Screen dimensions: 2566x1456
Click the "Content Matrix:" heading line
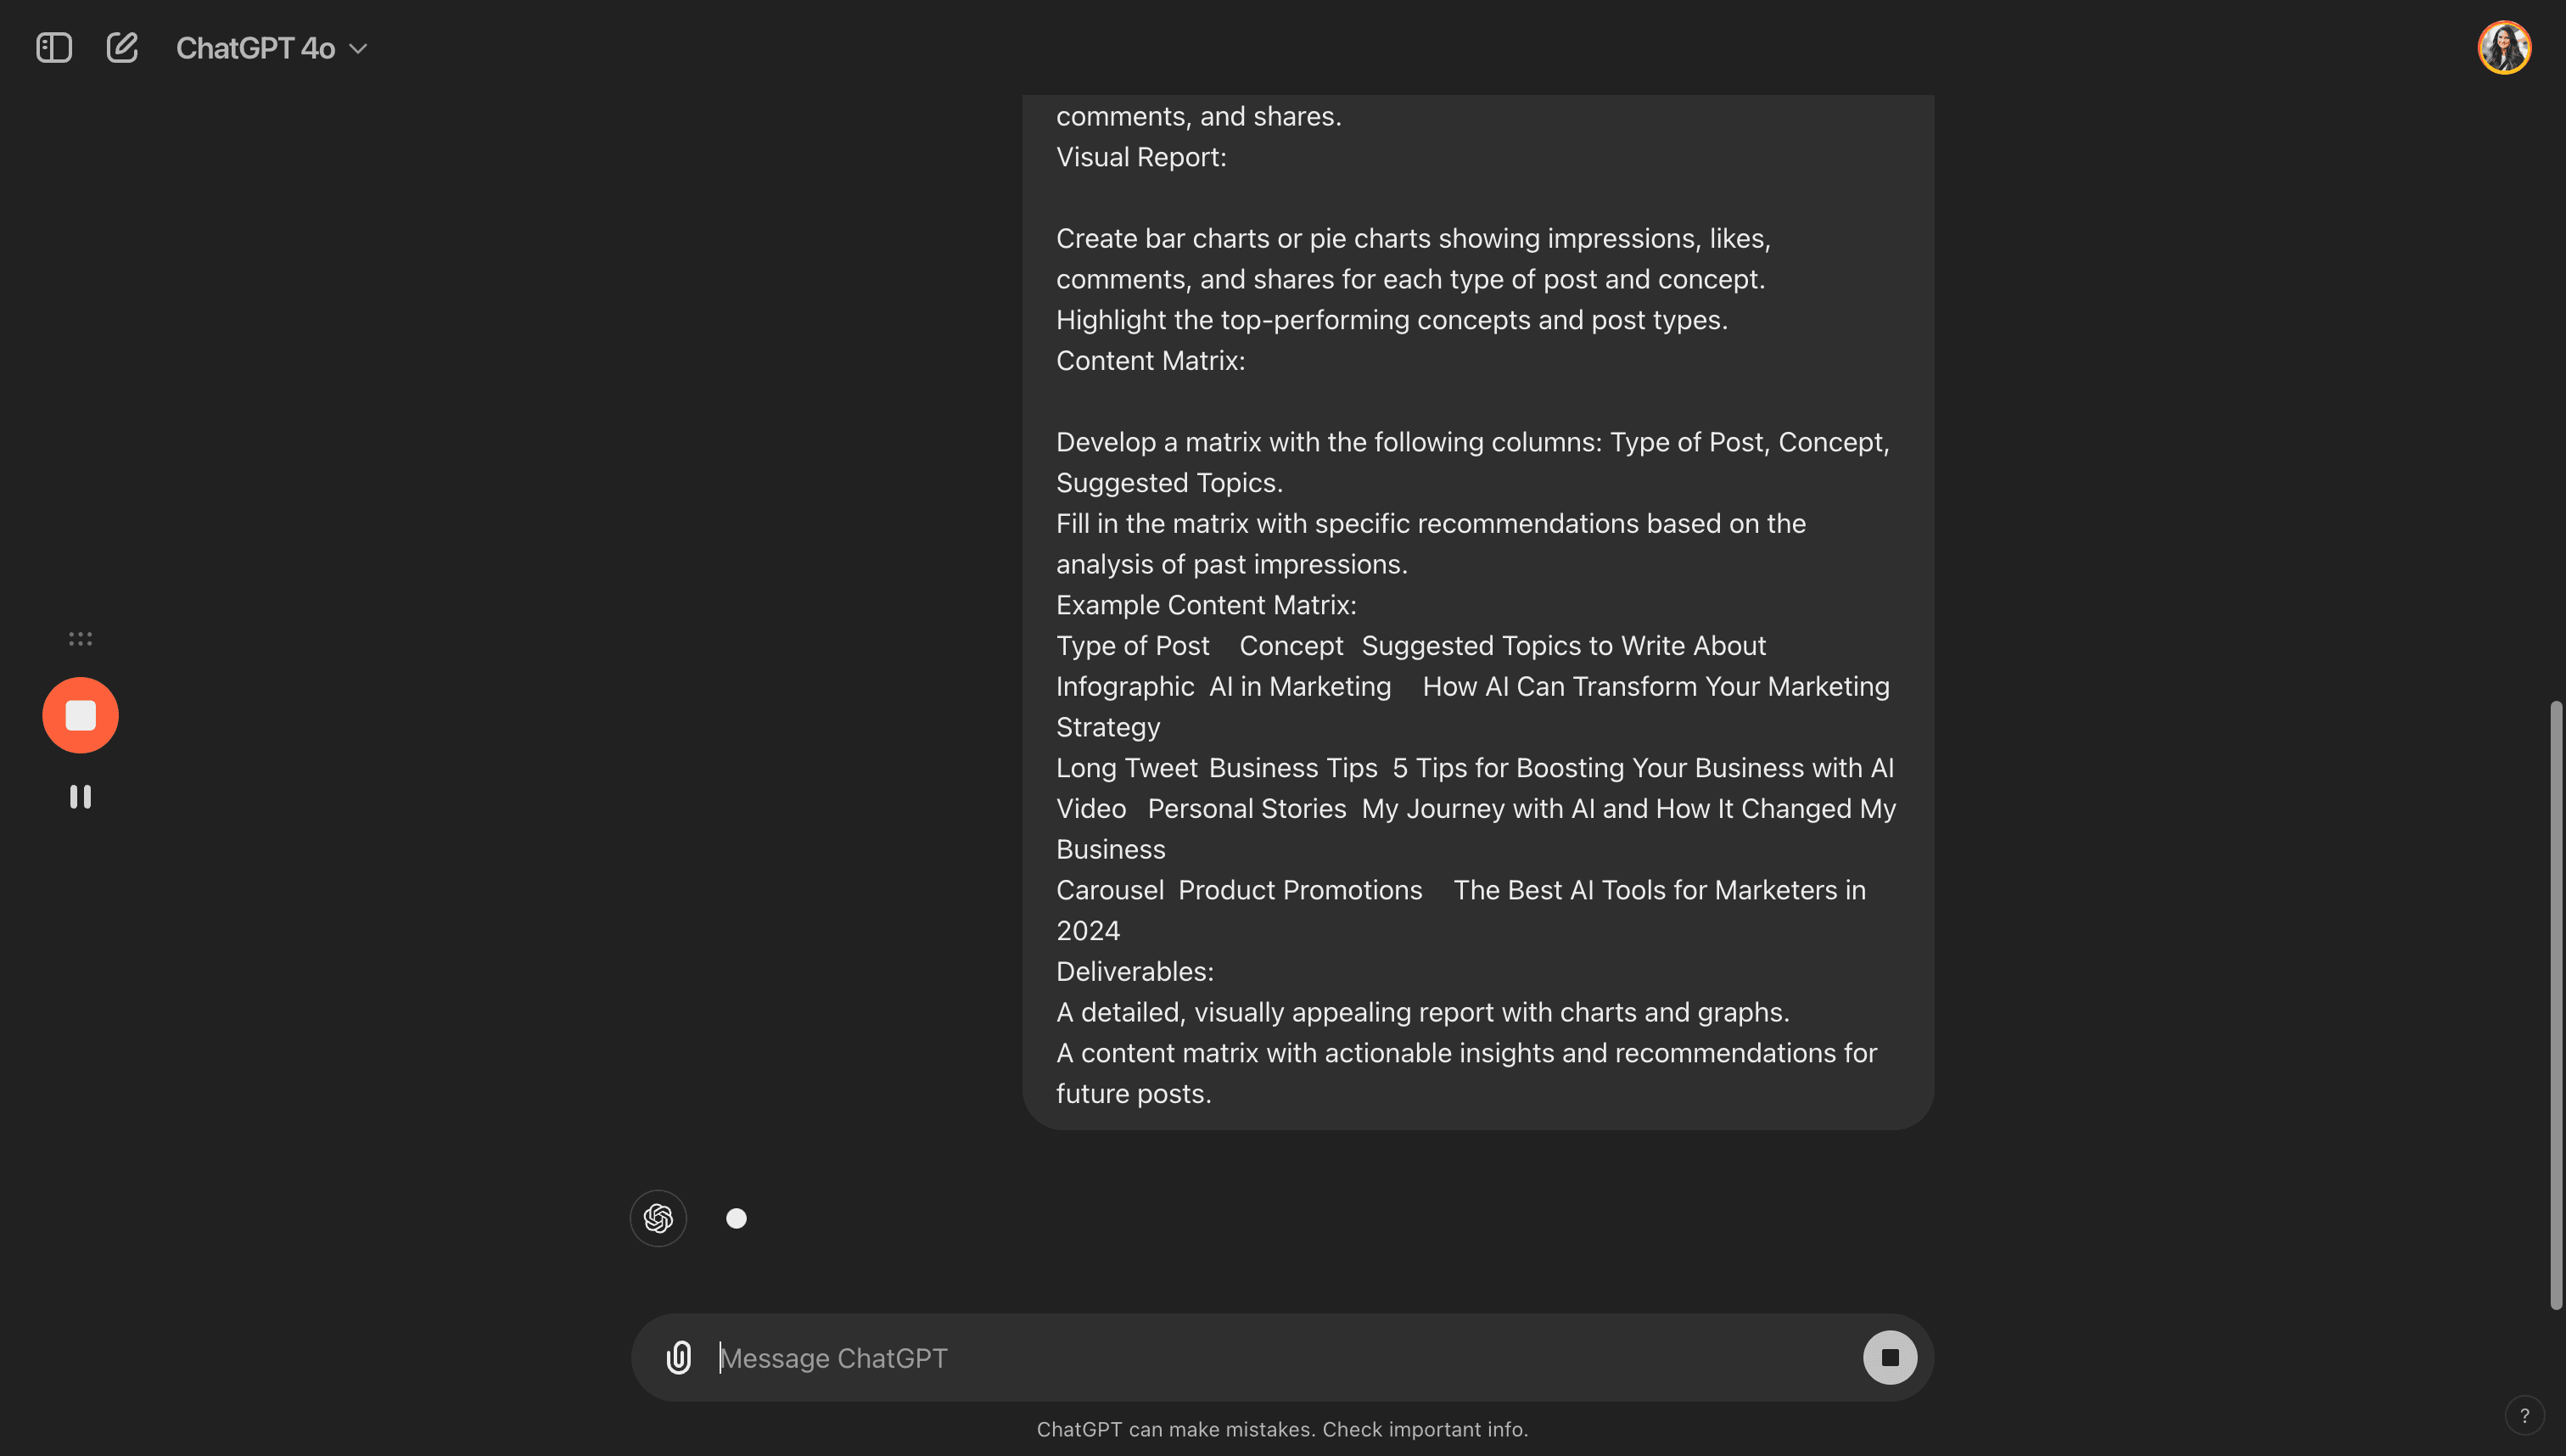(1150, 361)
